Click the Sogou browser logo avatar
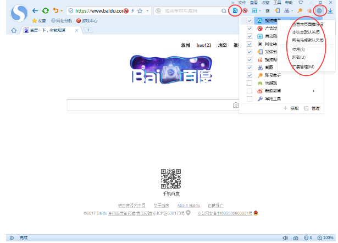Screen dimensions: 338x243 click(19, 13)
